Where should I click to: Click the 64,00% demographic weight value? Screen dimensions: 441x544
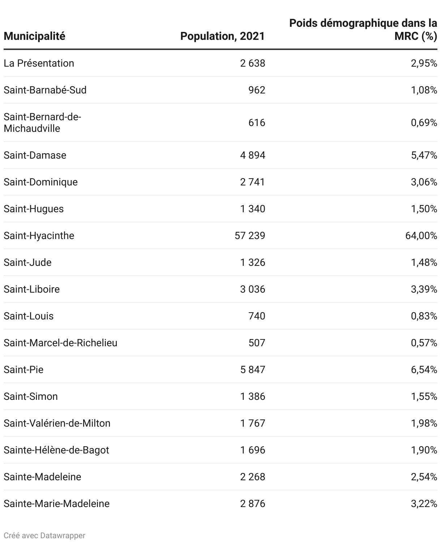(421, 236)
